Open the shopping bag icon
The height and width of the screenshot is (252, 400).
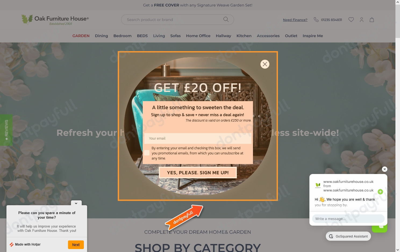click(x=372, y=20)
